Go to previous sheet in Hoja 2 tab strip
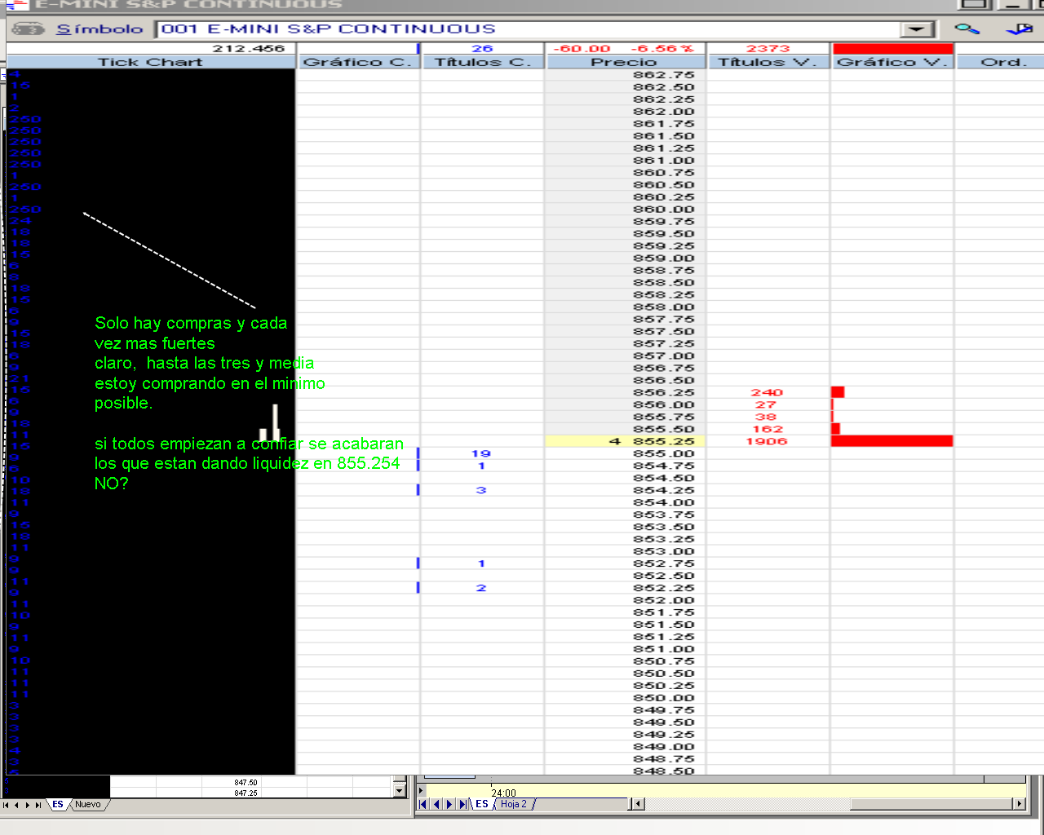1044x835 pixels. pyautogui.click(x=436, y=804)
